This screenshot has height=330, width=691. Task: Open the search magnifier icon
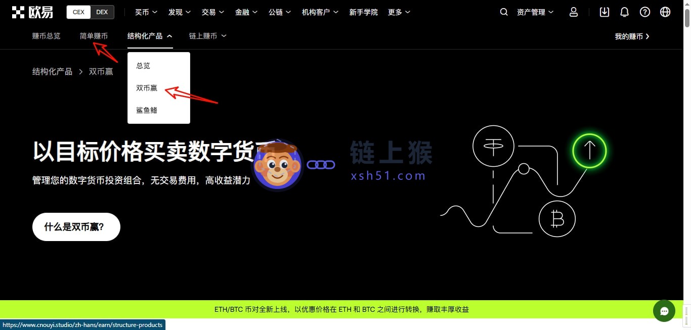click(504, 12)
